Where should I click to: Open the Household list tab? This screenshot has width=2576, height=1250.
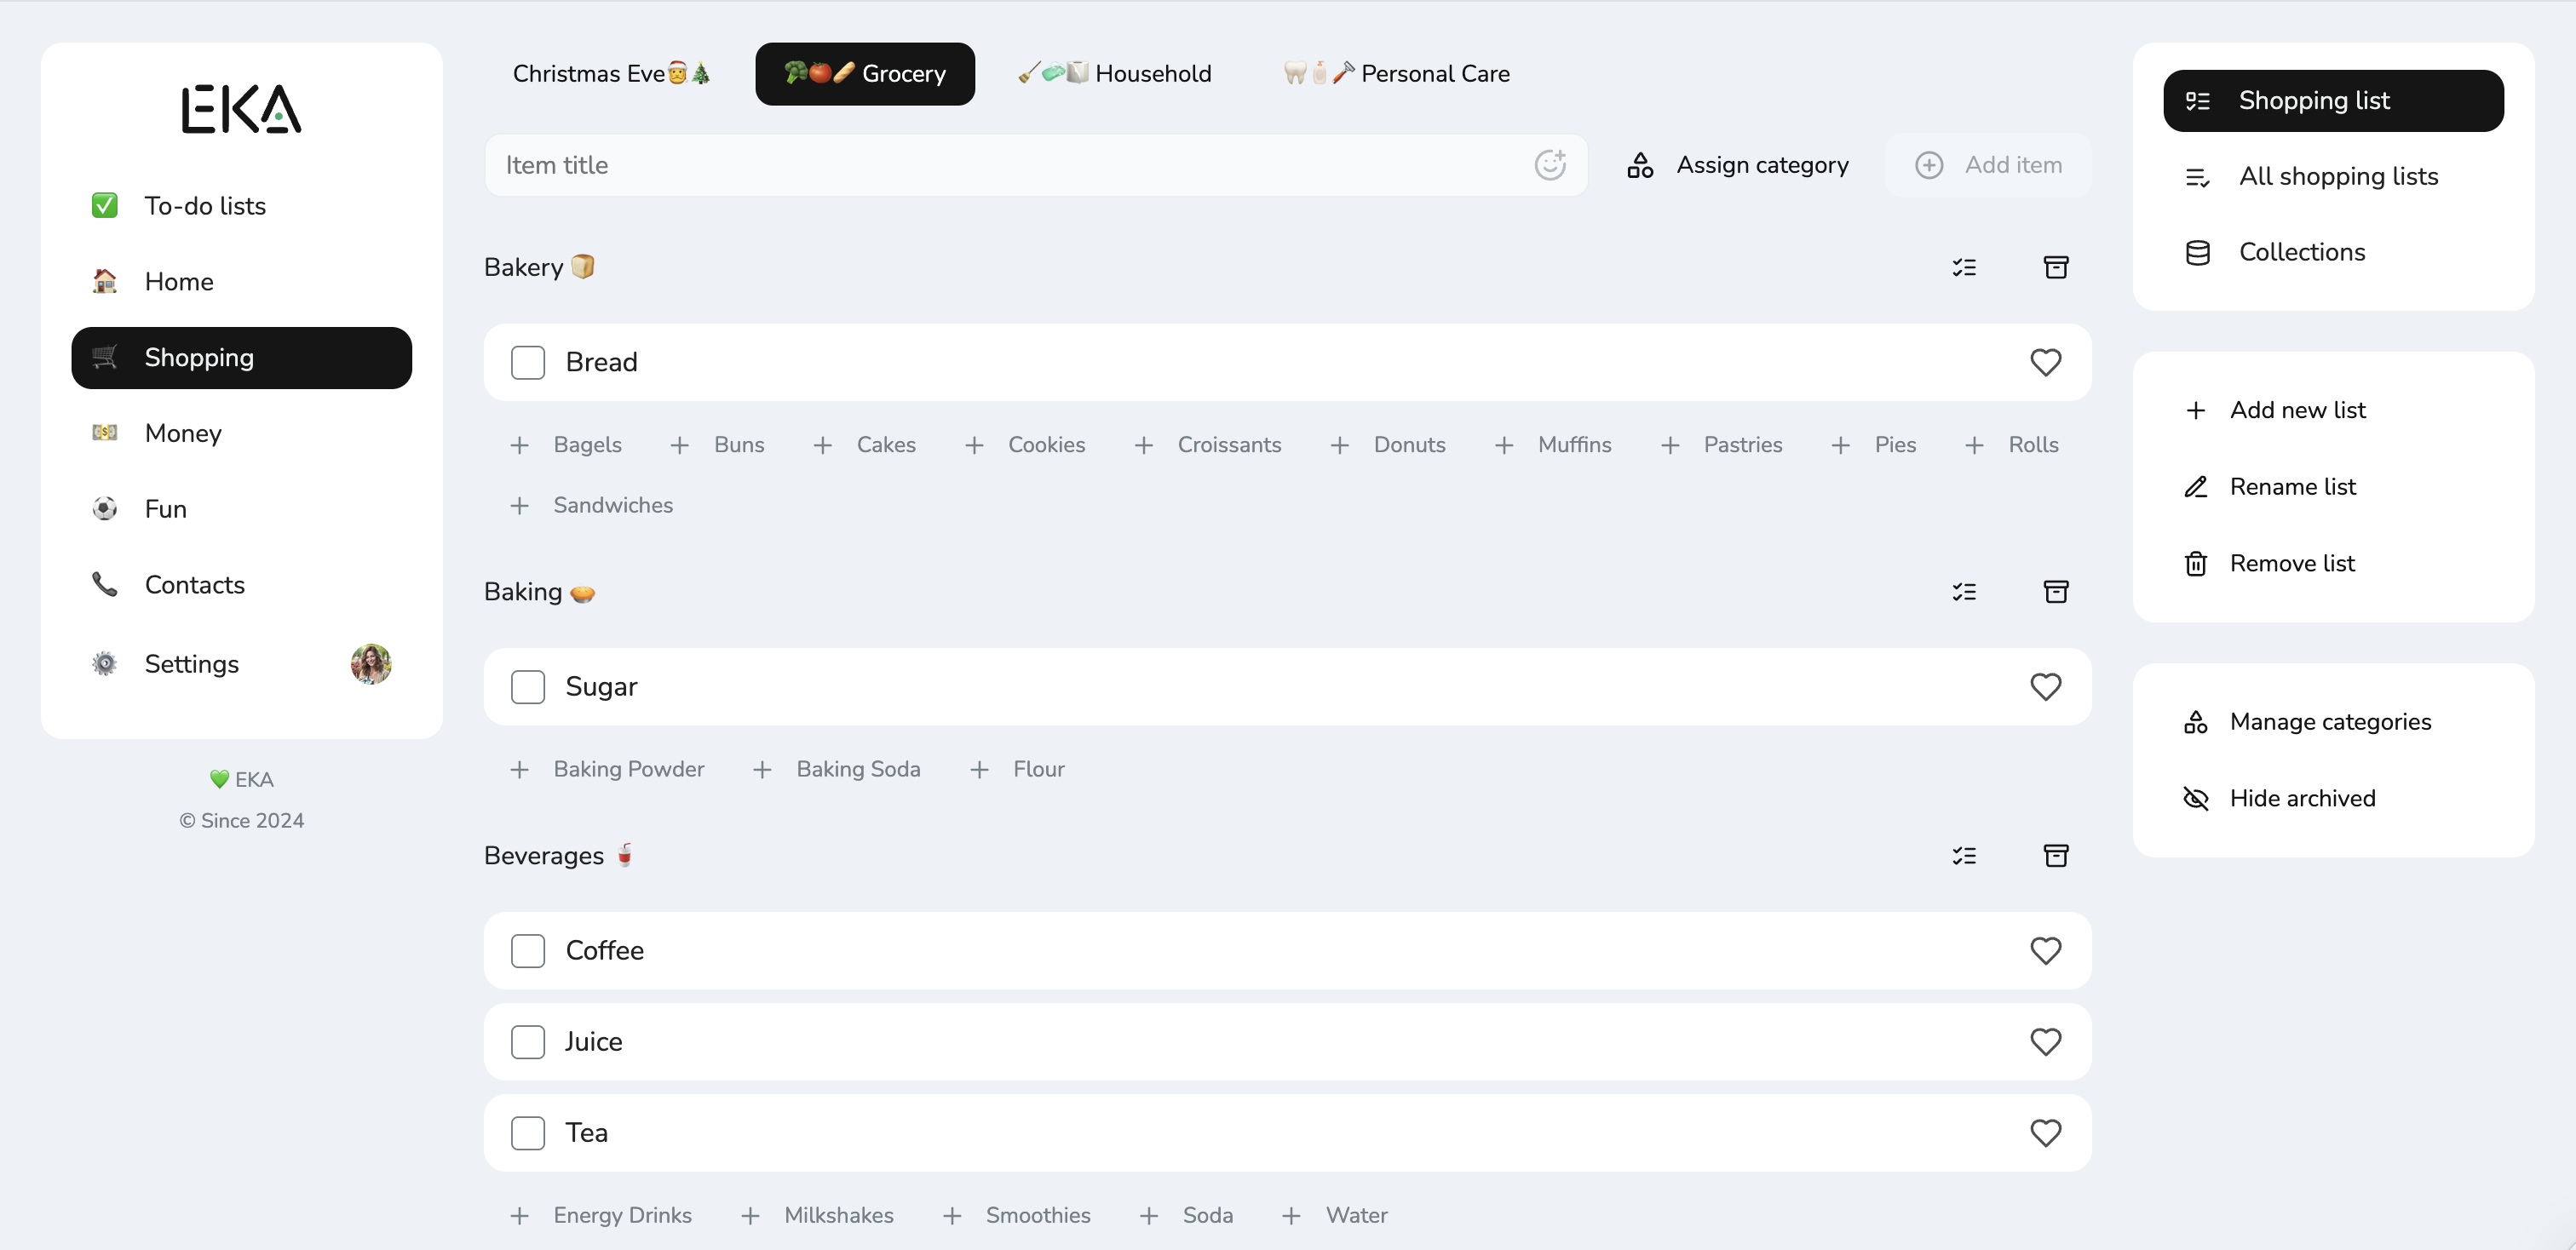pyautogui.click(x=1114, y=73)
